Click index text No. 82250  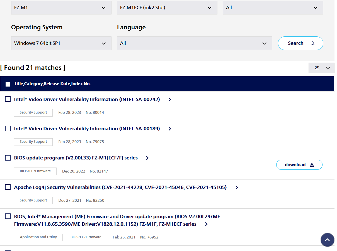pyautogui.click(x=95, y=200)
